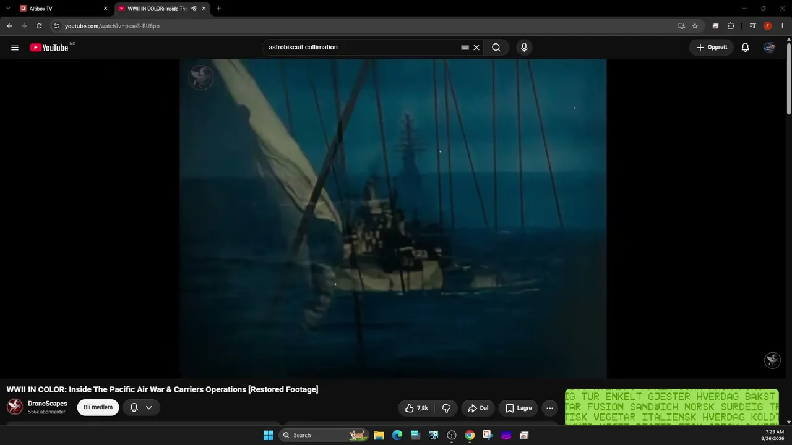Viewport: 792px width, 445px height.
Task: Dislike the video with thumbs down
Action: point(446,408)
